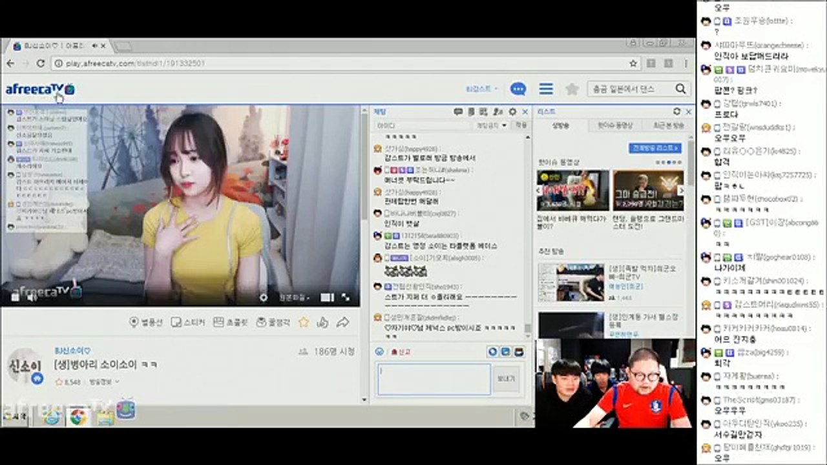Open the Chrome three-dot menu

pyautogui.click(x=686, y=63)
